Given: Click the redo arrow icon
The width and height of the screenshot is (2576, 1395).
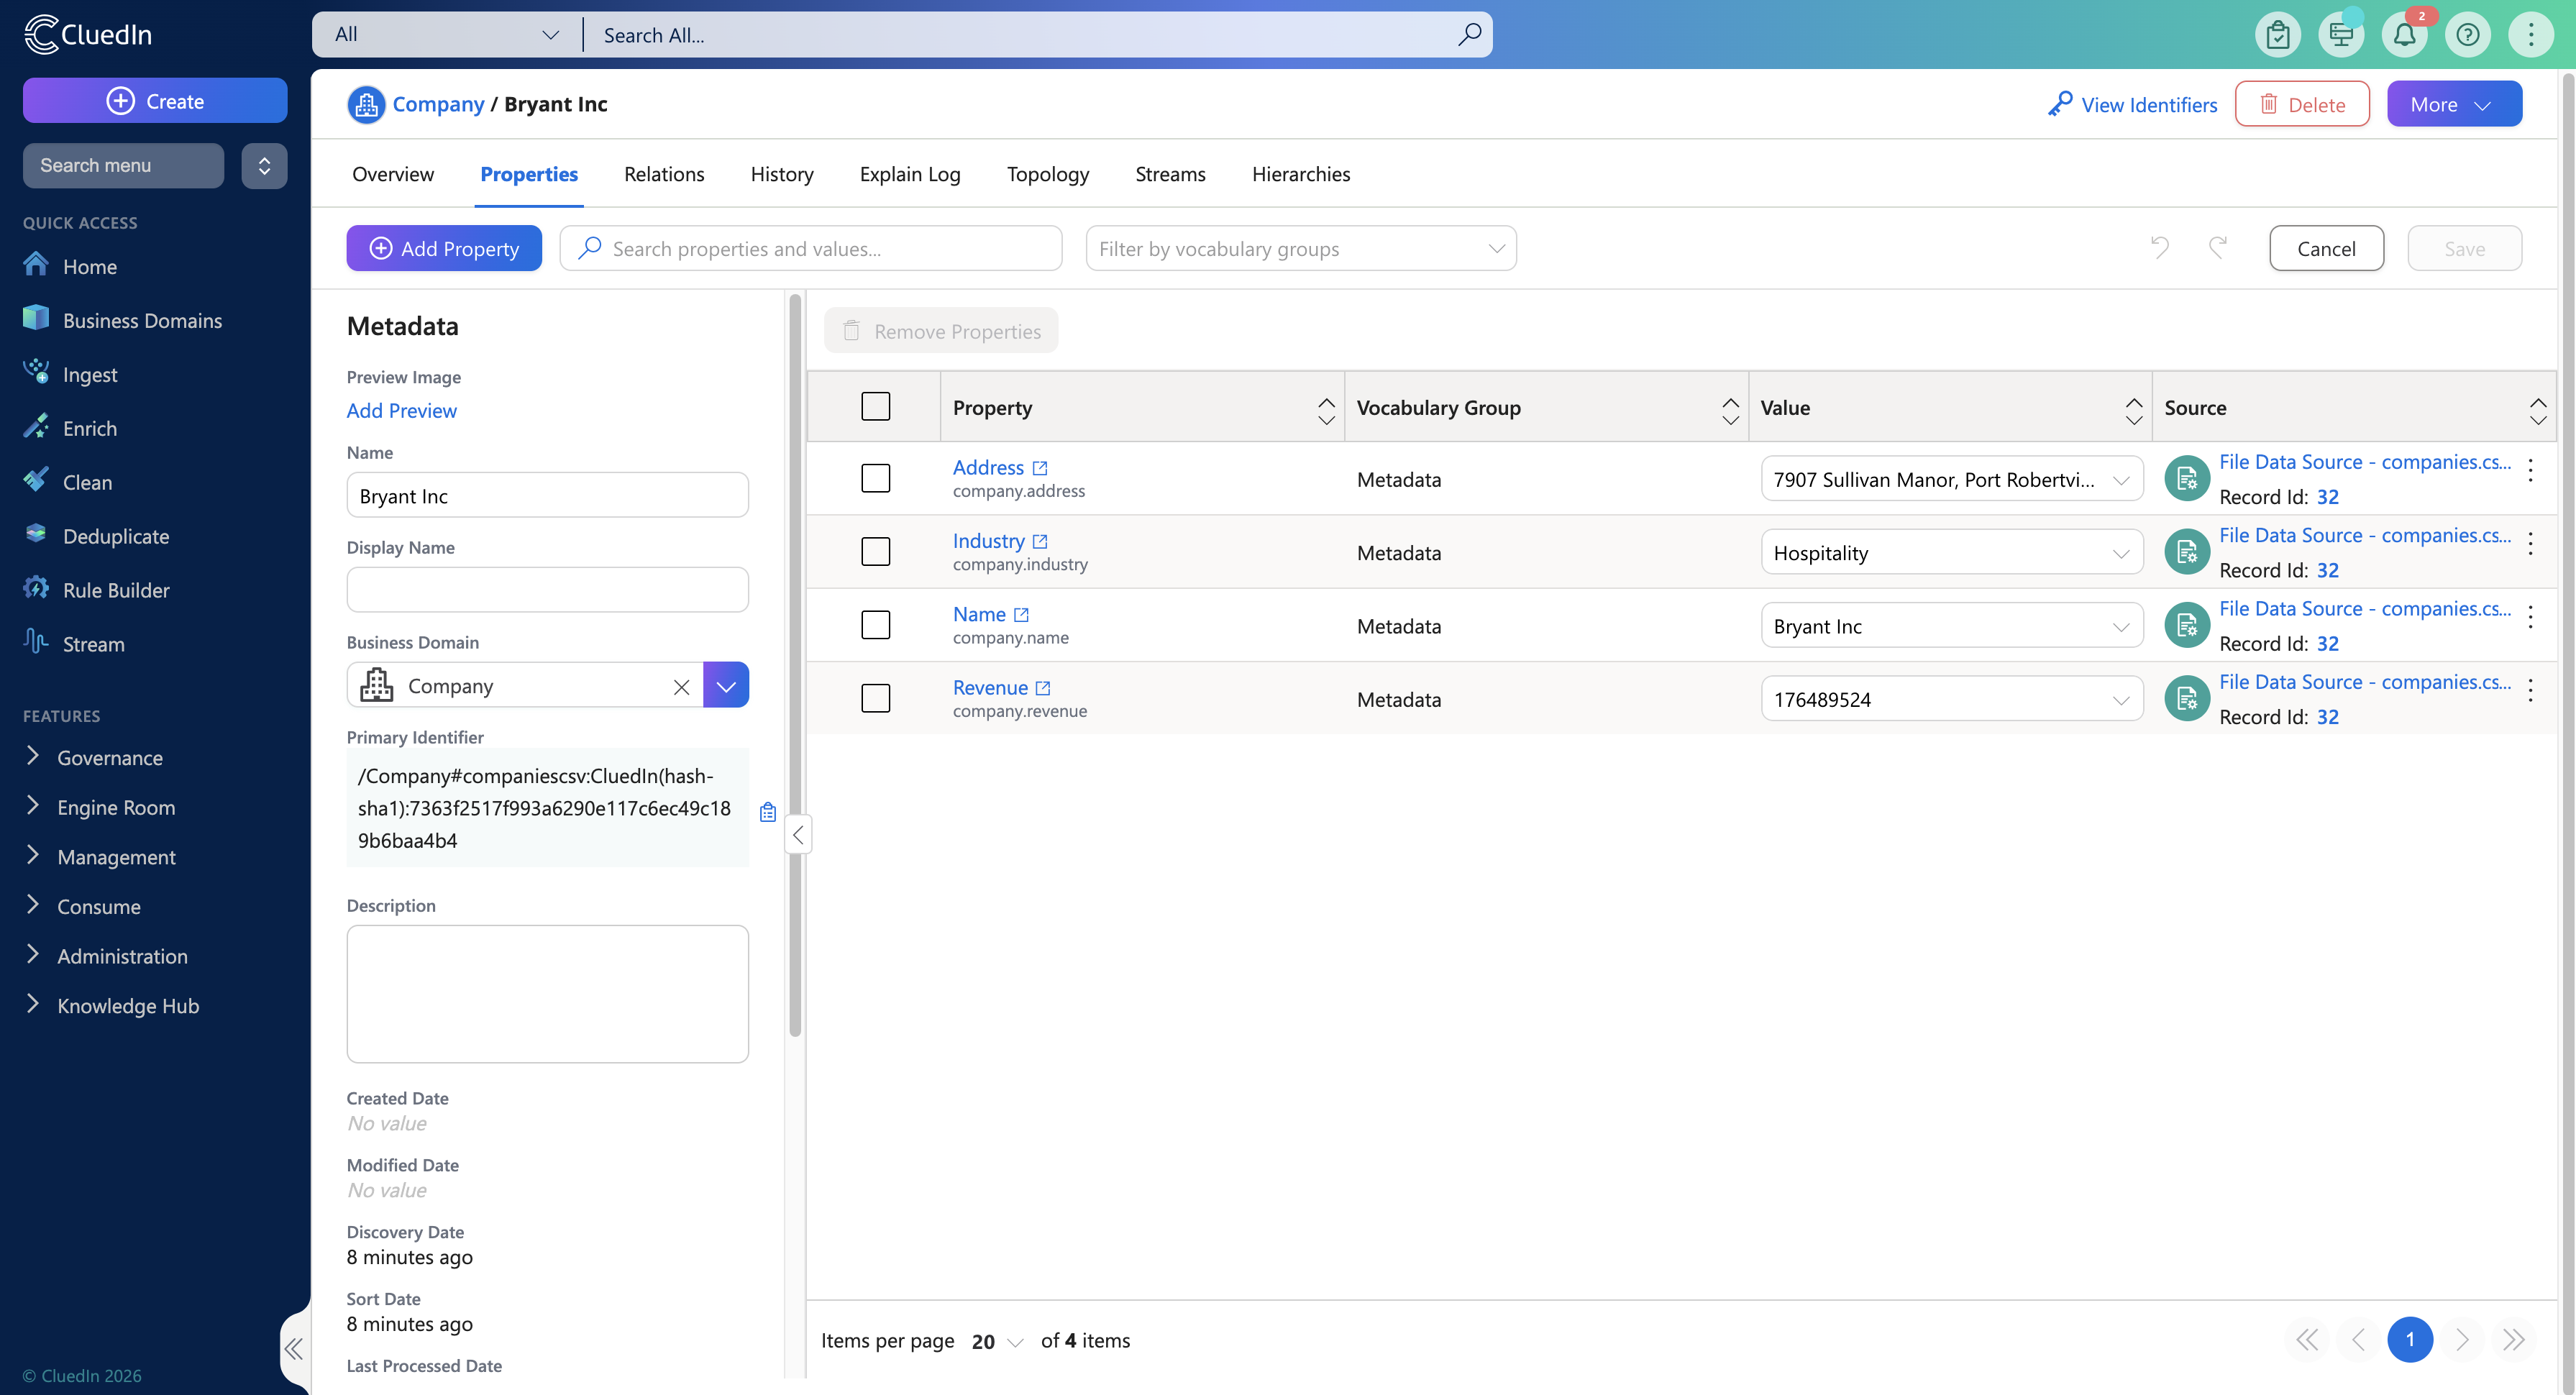Looking at the screenshot, I should [x=2218, y=247].
